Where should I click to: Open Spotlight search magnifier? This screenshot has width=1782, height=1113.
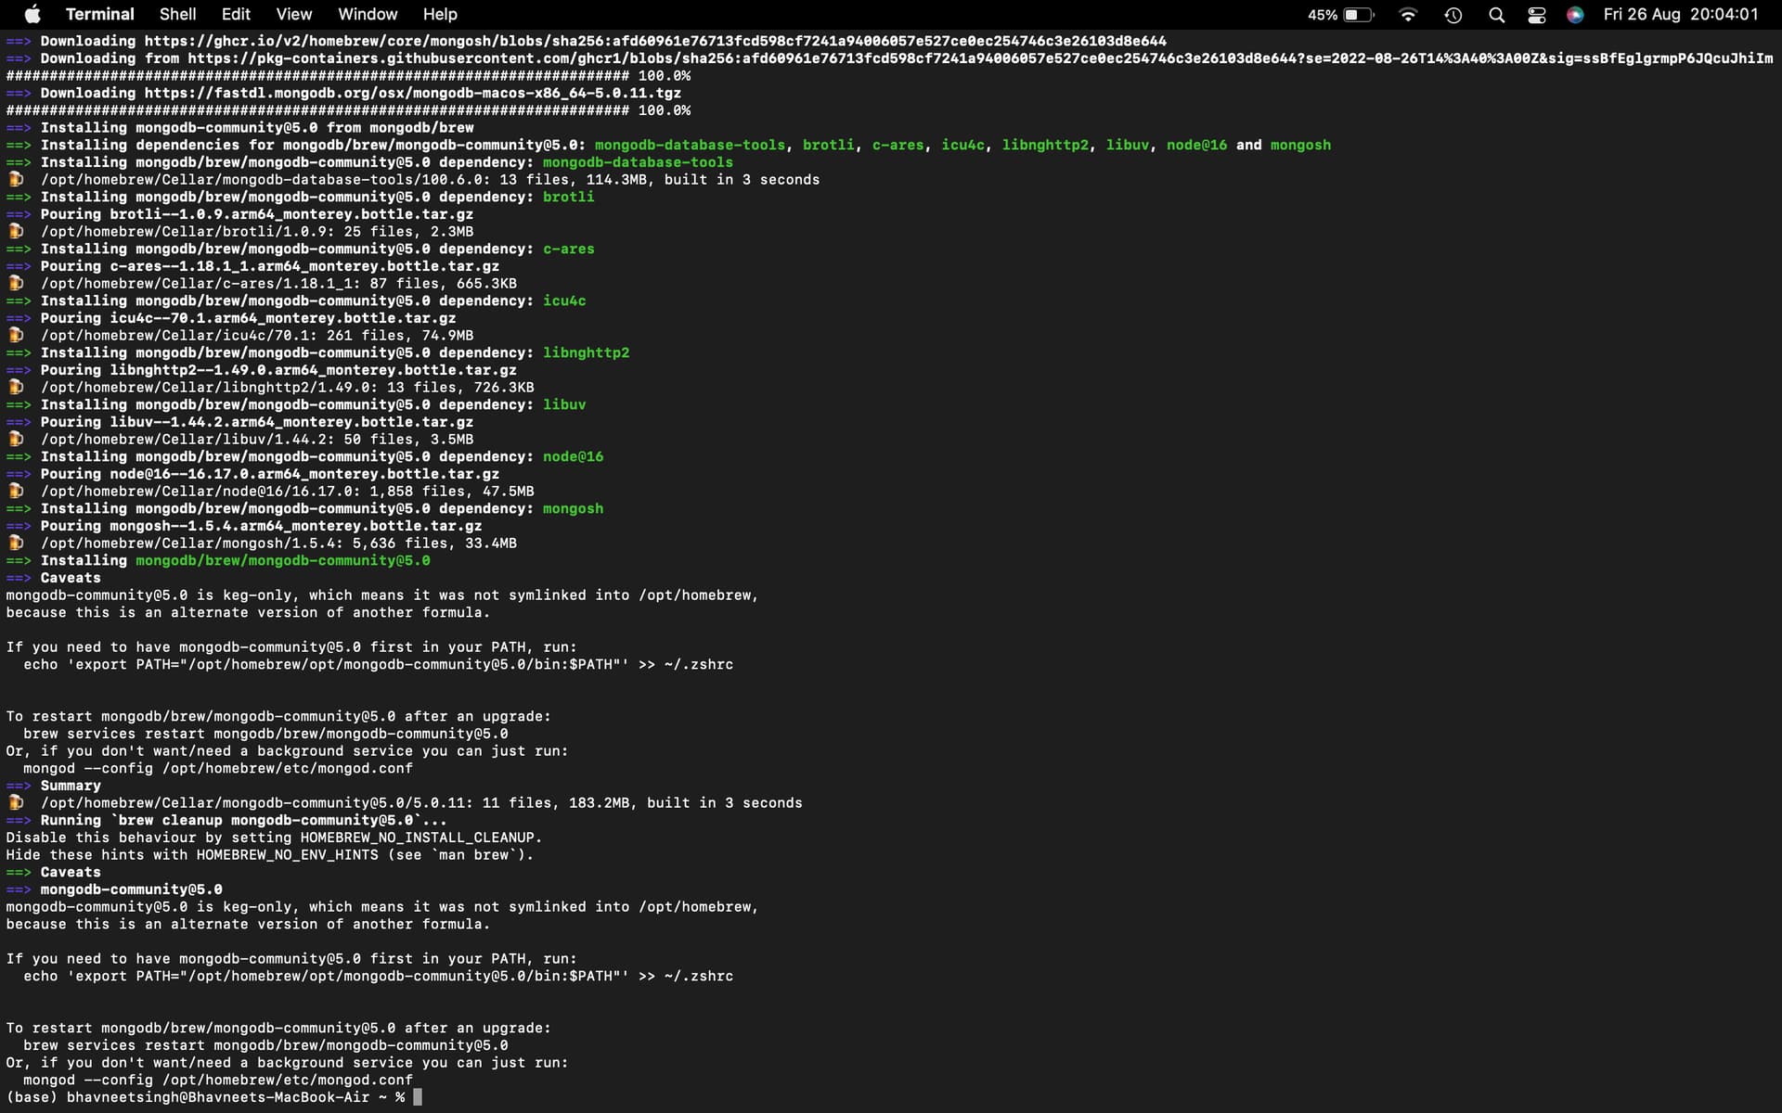coord(1496,15)
